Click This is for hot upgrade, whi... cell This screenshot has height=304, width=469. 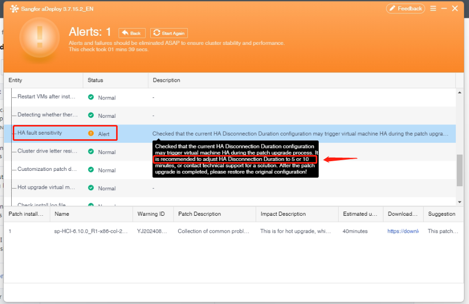[x=295, y=231]
